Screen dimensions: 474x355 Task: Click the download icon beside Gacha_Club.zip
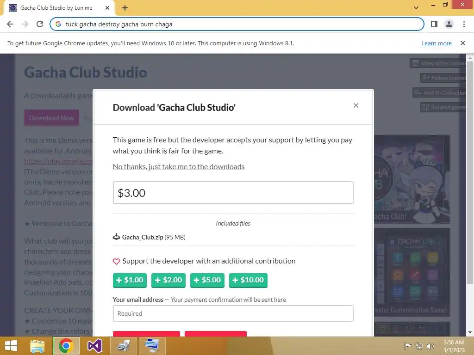tap(116, 237)
